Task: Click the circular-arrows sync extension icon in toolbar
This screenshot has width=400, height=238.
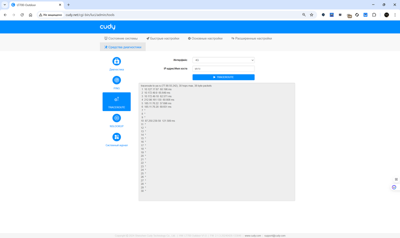Action: (357, 15)
